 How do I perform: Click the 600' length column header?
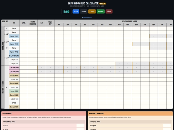click(145, 25)
